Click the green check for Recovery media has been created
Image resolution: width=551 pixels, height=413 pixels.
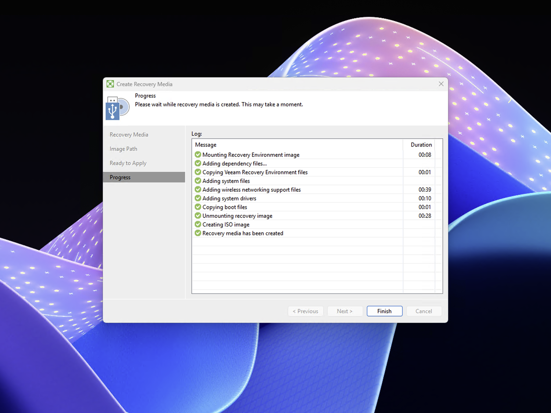point(198,233)
